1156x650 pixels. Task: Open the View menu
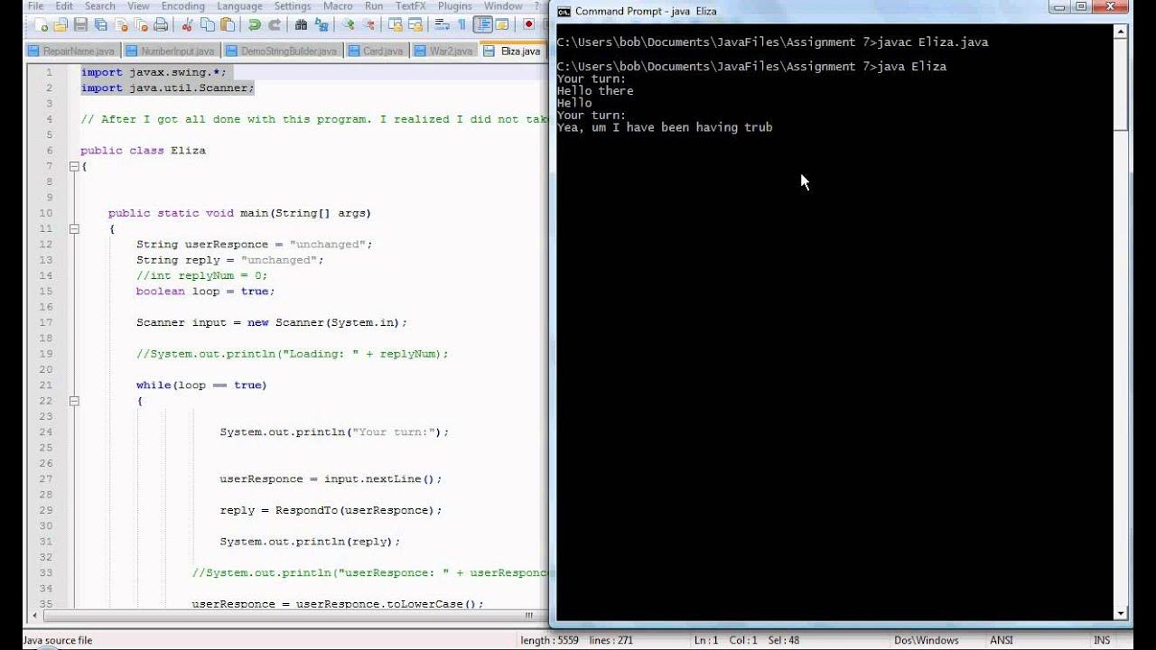pos(138,6)
